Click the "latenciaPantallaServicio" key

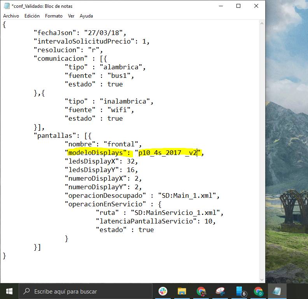click(x=146, y=221)
